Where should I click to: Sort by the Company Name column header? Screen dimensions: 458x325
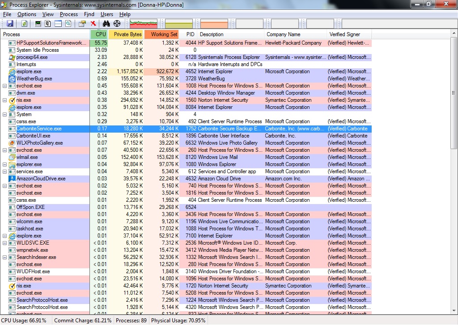pos(295,34)
